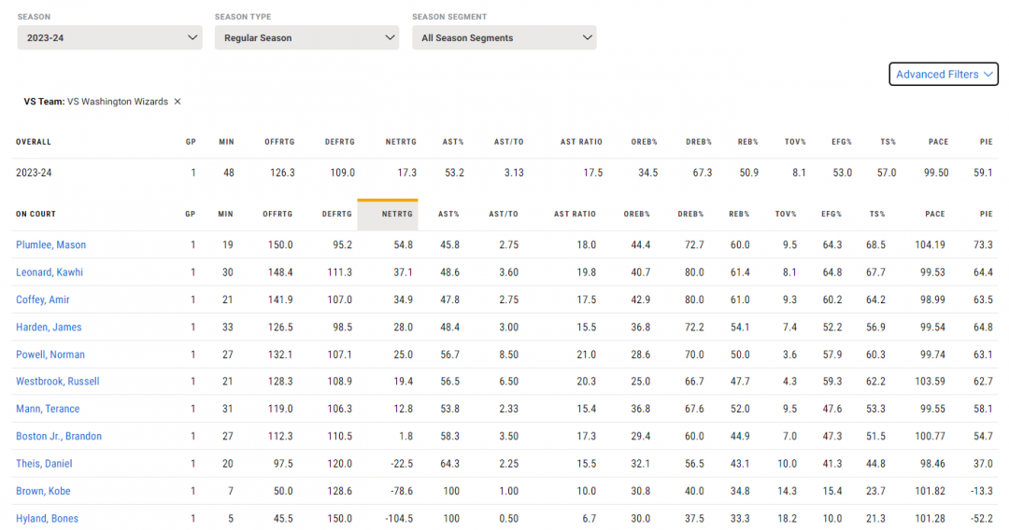This screenshot has width=1009, height=530.
Task: Sort on-court table by OFFRTG
Action: [x=277, y=214]
